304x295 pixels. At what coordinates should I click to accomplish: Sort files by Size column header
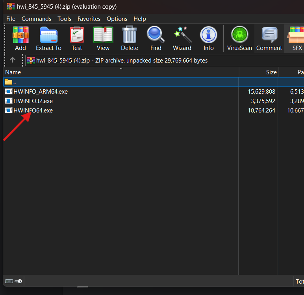tap(271, 72)
